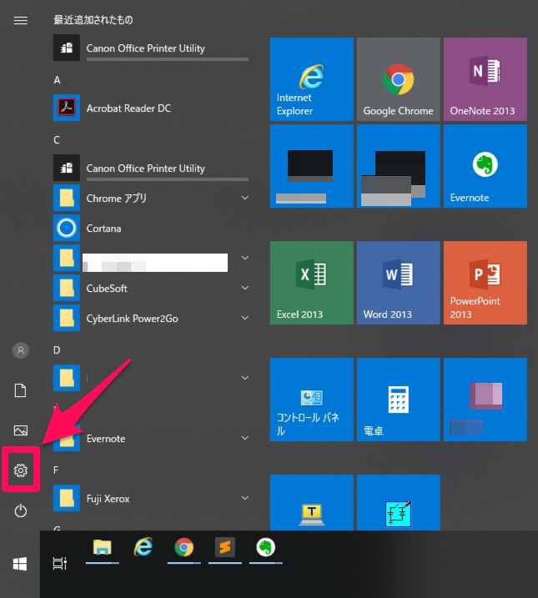Viewport: 538px width, 598px height.
Task: Open Evernote tile
Action: pyautogui.click(x=485, y=166)
